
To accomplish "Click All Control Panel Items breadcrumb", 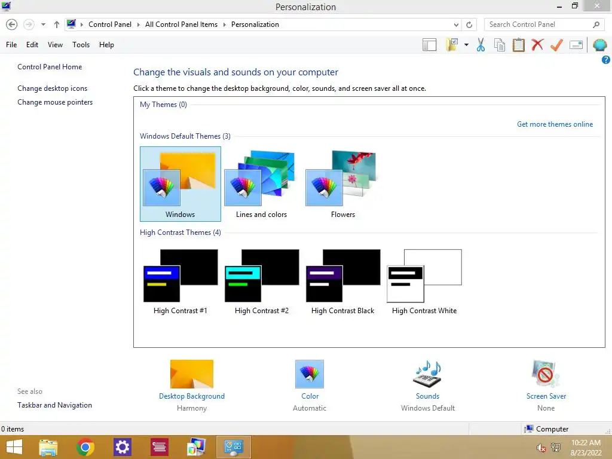I will 181,25.
